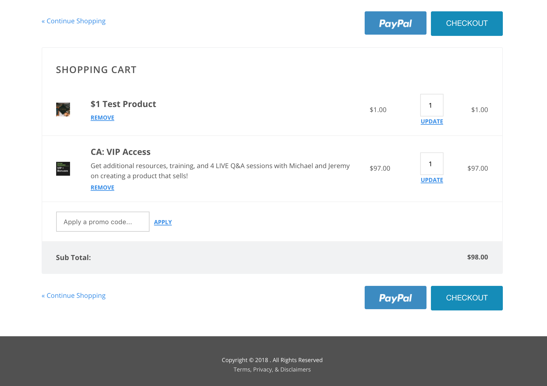Image resolution: width=547 pixels, height=386 pixels.
Task: Focus quantity field for CA: VIP Access
Action: pyautogui.click(x=432, y=164)
